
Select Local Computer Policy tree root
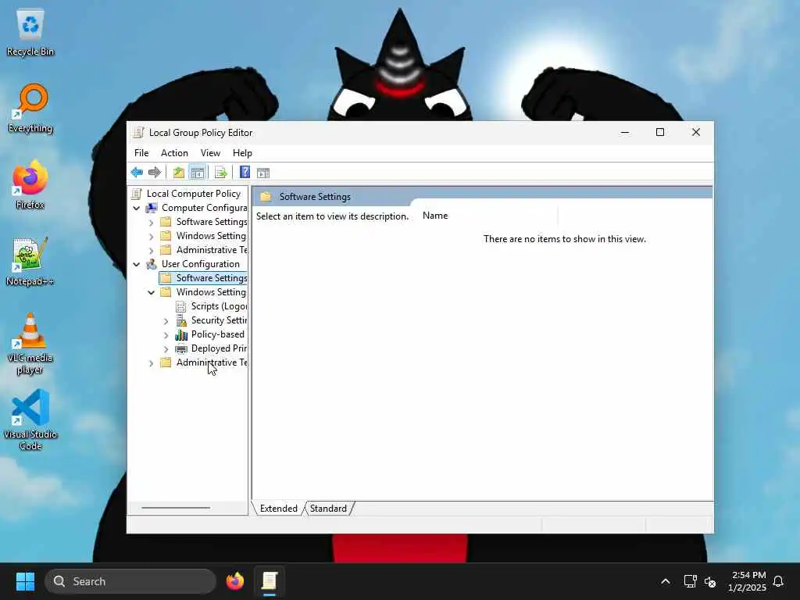(194, 194)
